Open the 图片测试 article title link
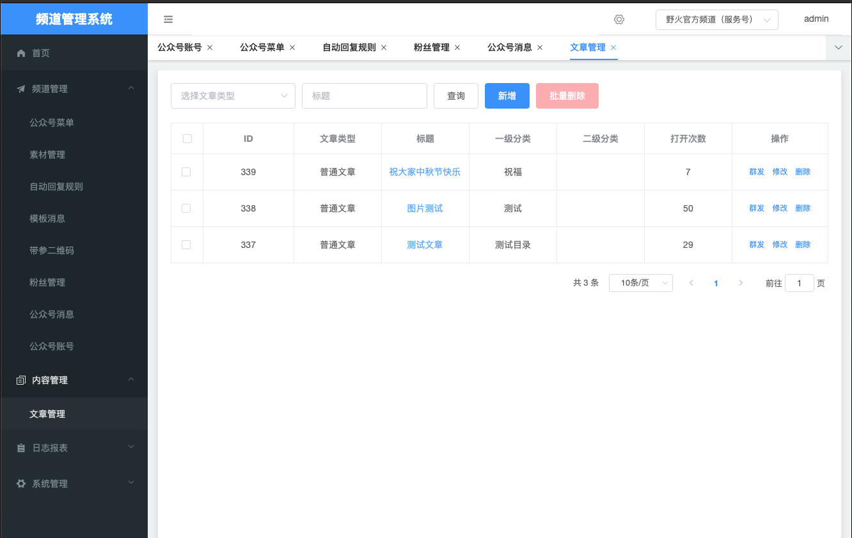The width and height of the screenshot is (852, 538). tap(425, 208)
